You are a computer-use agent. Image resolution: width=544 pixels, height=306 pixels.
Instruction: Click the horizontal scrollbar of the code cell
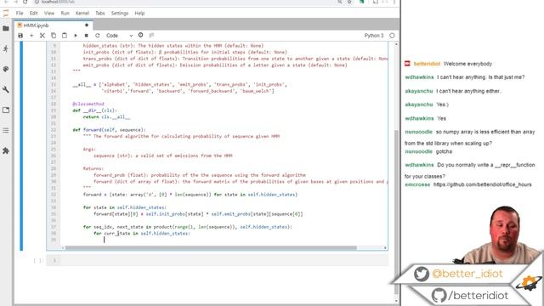[x=211, y=247]
